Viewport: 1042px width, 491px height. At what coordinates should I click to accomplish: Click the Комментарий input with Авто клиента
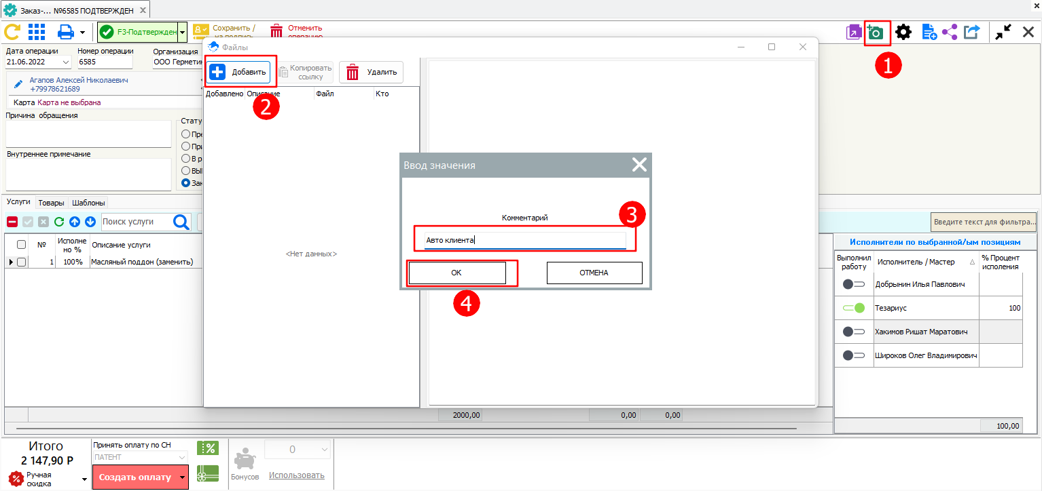525,240
